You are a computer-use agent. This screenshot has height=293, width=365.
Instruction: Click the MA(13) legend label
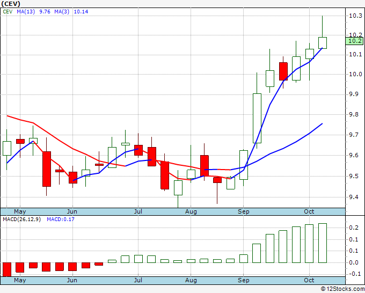26,12
